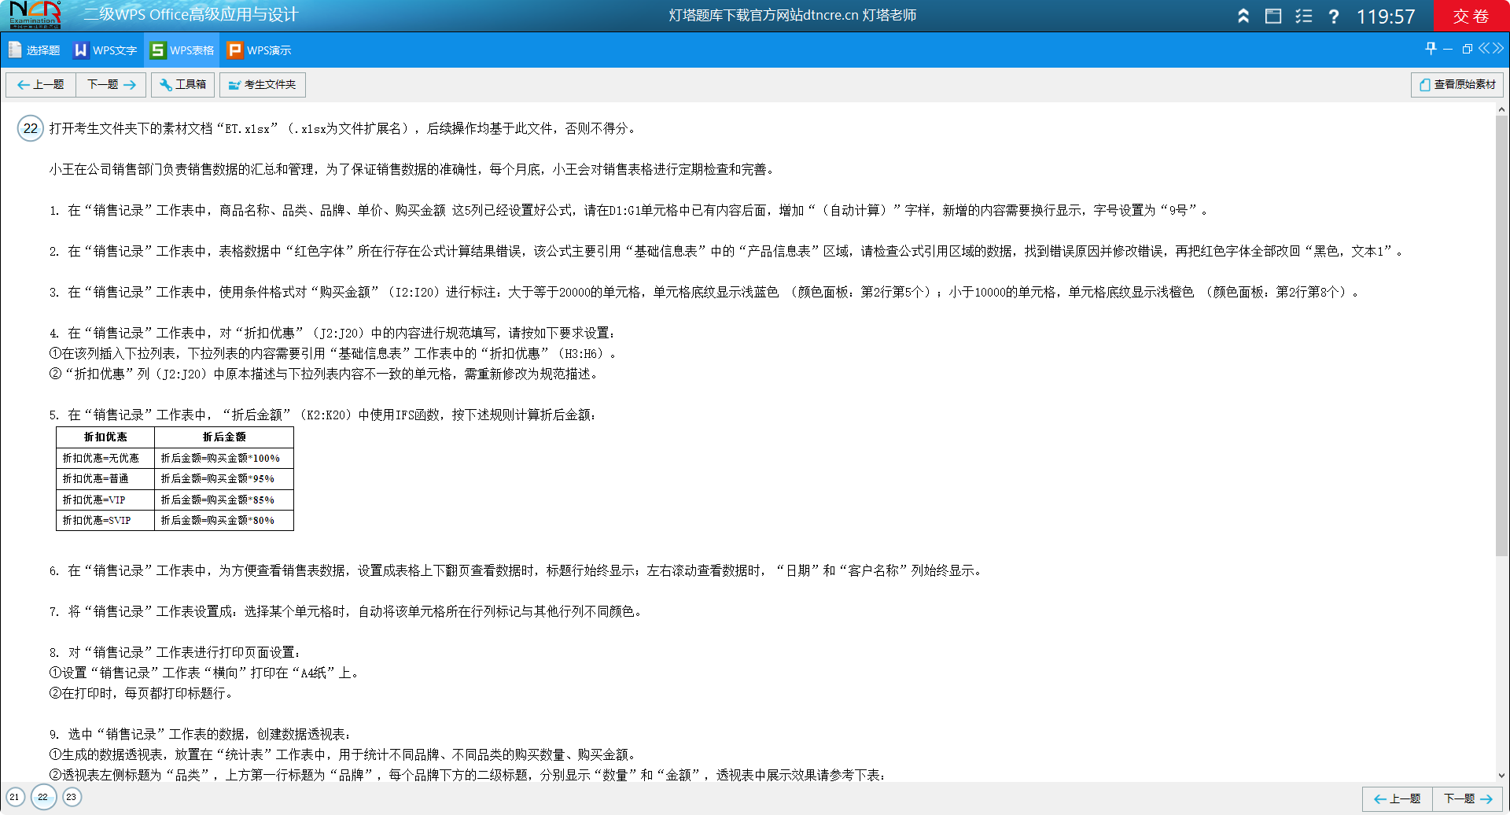Click table cell 折扣优惠=SVIP
Image resolution: width=1510 pixels, height=815 pixels.
pyautogui.click(x=105, y=521)
